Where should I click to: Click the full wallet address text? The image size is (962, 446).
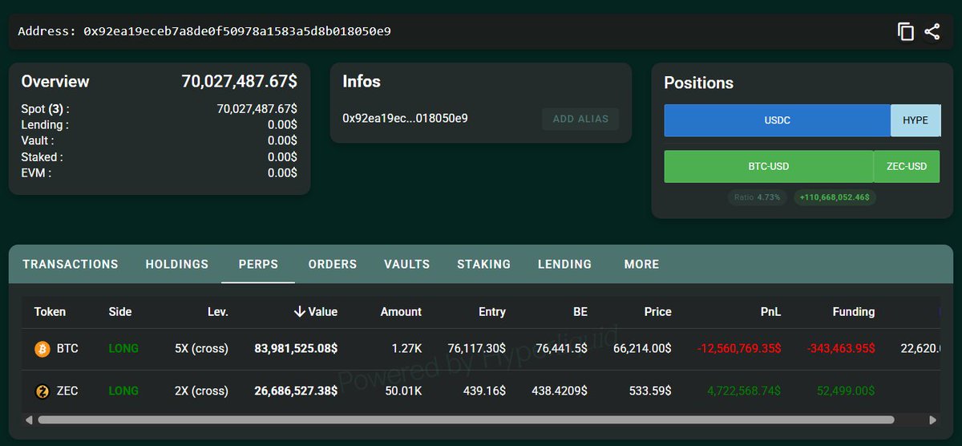237,31
